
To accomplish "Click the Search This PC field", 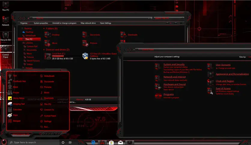I will point(169,18).
